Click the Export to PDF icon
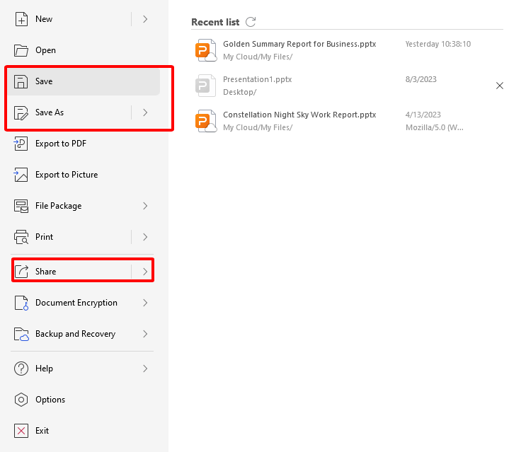This screenshot has width=521, height=452. click(21, 144)
